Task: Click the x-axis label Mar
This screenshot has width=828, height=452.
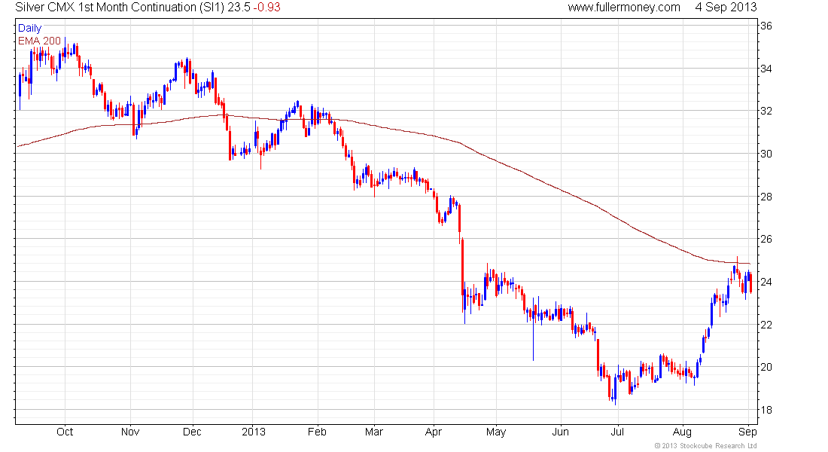Action: (374, 432)
